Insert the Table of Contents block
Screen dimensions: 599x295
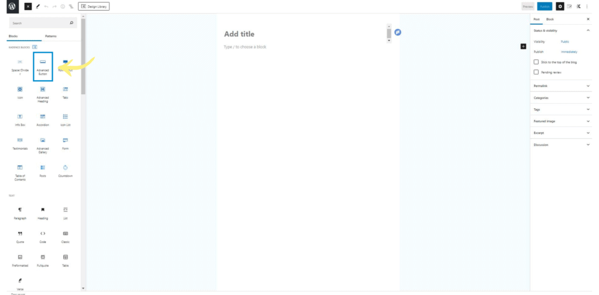point(20,172)
